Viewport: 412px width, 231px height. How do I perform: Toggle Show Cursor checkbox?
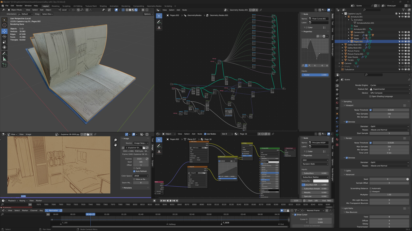[295, 215]
